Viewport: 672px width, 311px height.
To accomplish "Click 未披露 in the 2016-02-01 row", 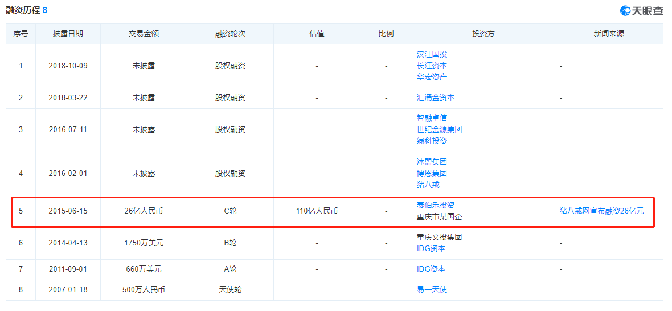I will click(x=144, y=174).
